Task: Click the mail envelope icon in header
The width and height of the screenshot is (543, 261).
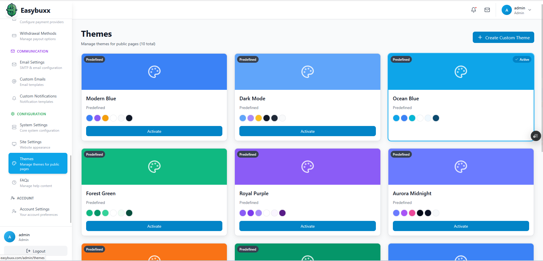Action: click(x=487, y=10)
